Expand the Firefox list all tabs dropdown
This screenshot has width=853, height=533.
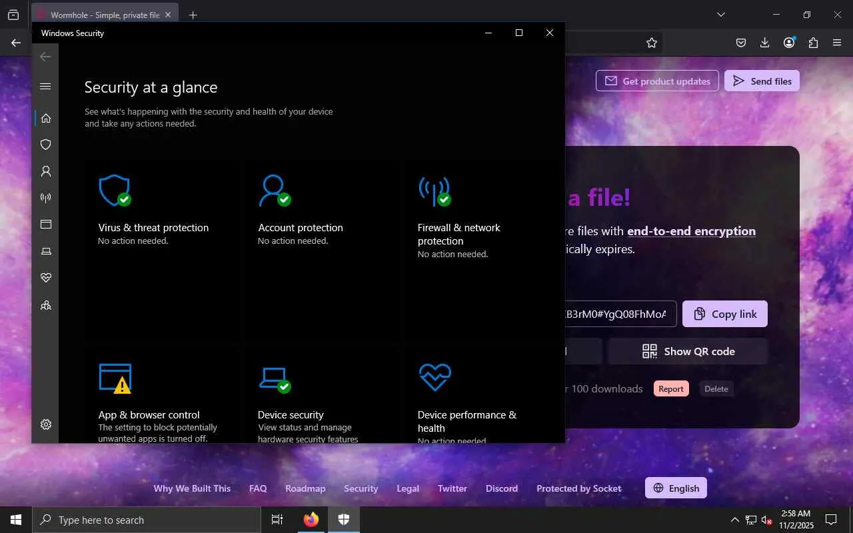pyautogui.click(x=720, y=15)
